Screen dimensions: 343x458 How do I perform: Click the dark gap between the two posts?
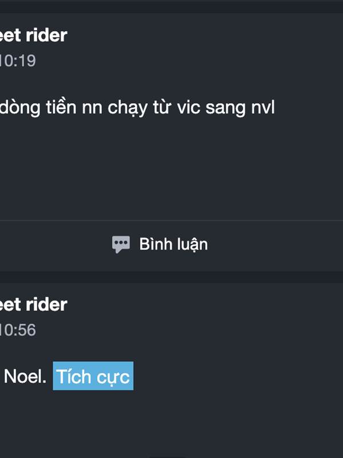click(171, 277)
